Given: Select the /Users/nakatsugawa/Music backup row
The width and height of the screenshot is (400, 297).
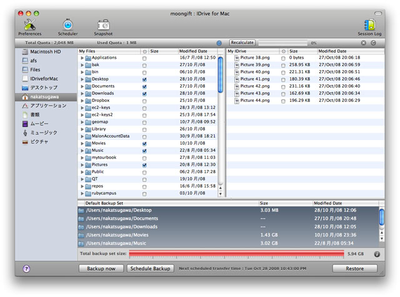Looking at the screenshot, I should pos(228,243).
